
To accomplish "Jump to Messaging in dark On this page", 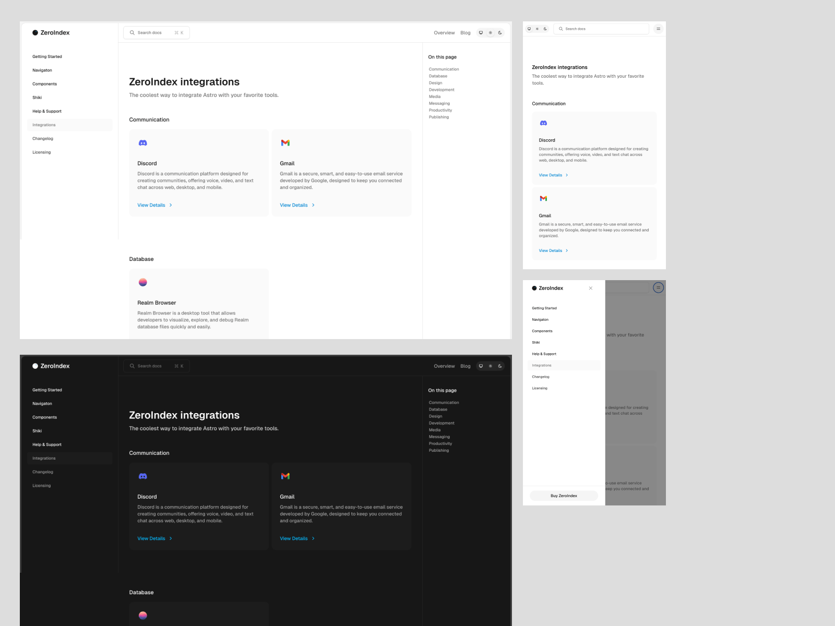I will click(439, 437).
